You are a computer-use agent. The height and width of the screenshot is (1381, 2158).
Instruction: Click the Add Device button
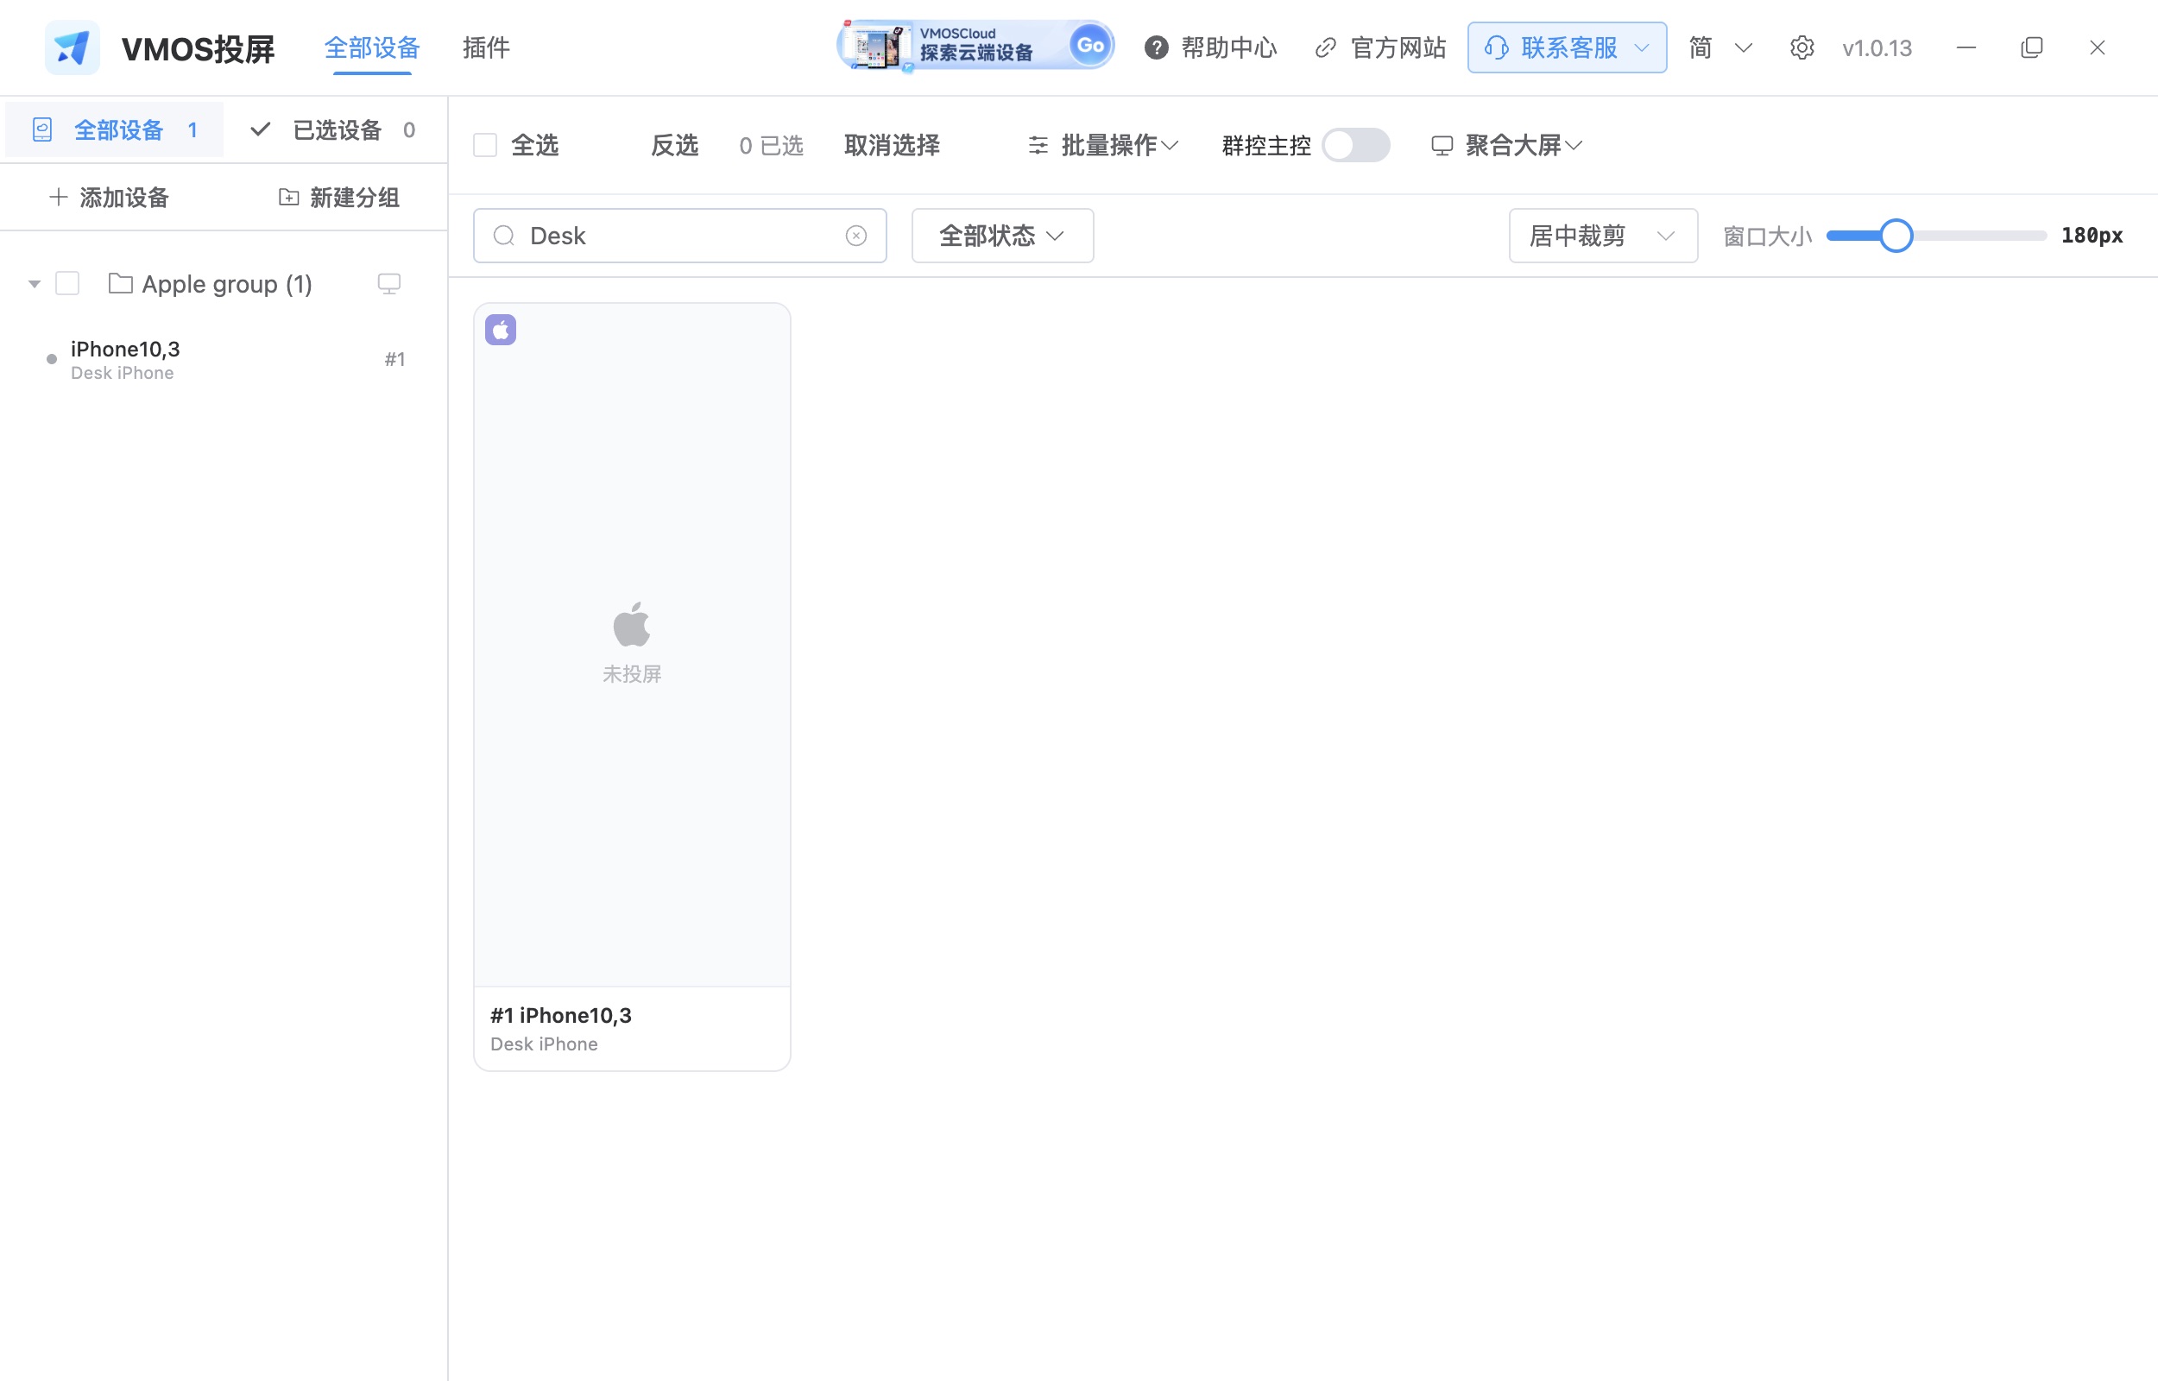[x=110, y=197]
